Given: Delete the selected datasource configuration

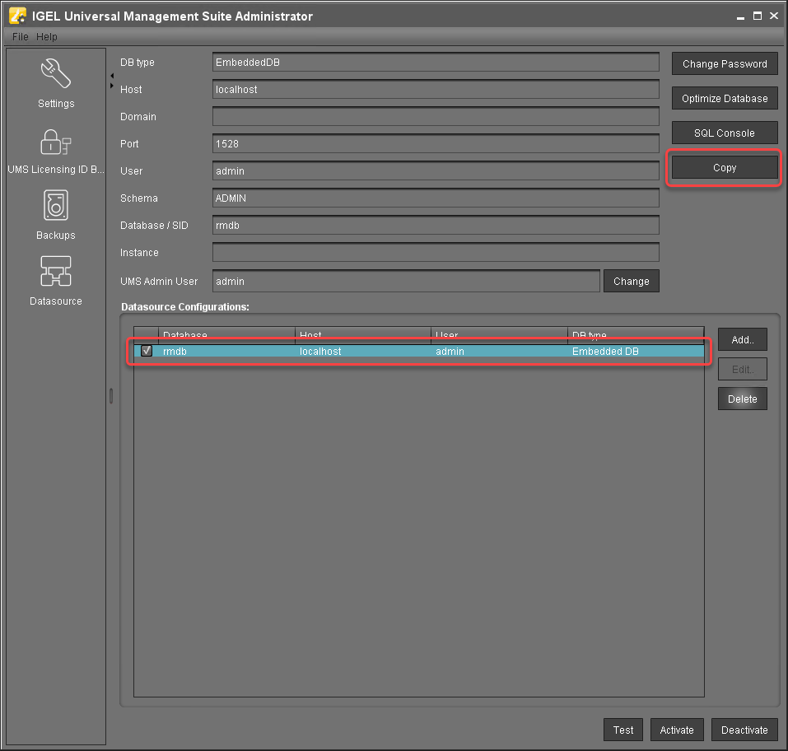Looking at the screenshot, I should pos(742,399).
